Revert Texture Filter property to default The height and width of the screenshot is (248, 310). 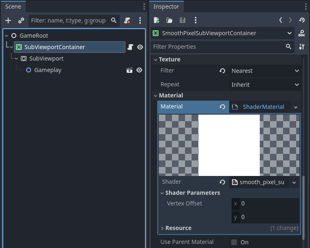pos(222,71)
